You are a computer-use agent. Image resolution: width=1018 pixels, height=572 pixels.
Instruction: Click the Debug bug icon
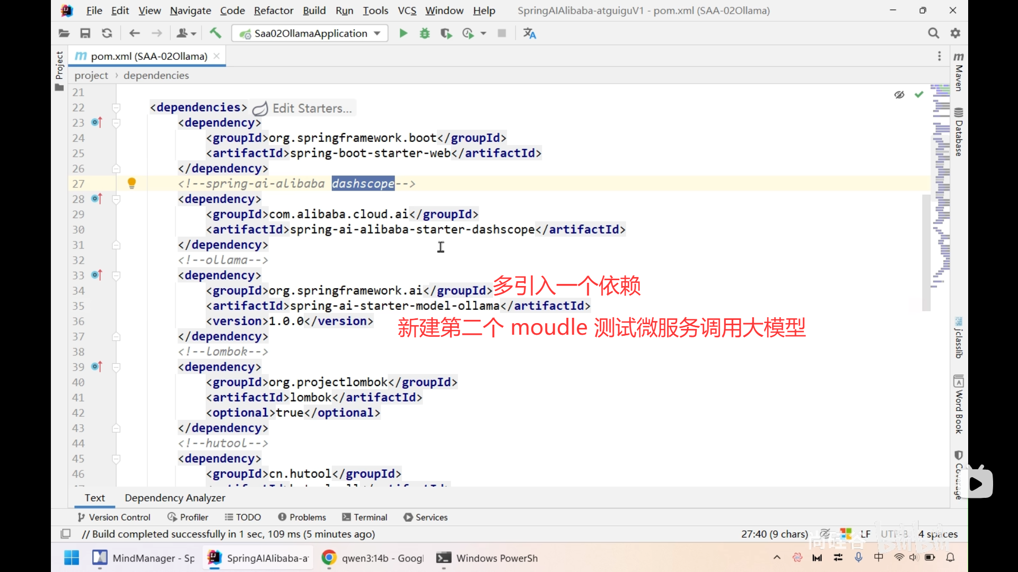coord(425,33)
